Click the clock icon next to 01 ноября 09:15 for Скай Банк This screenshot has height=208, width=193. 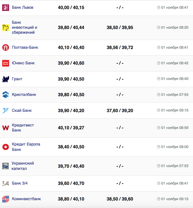158,111
